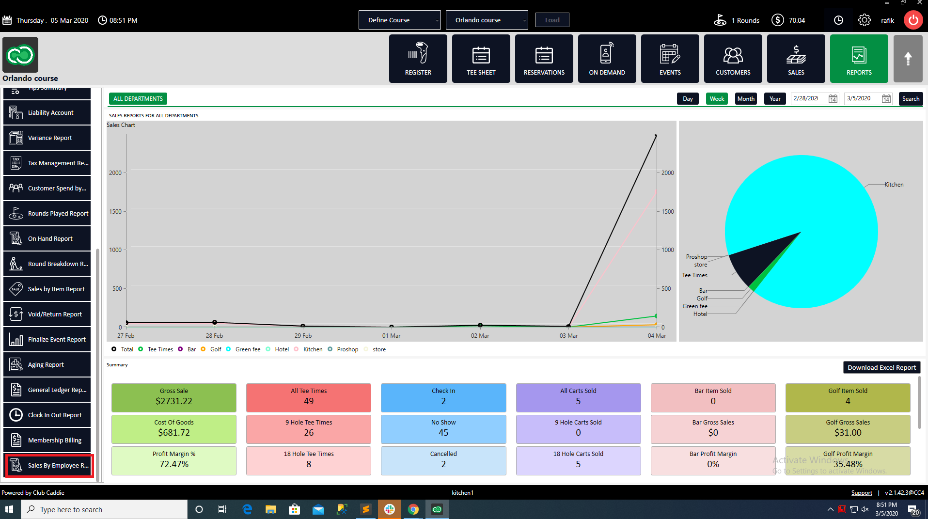Expand the Orlando course dropdown
This screenshot has width=928, height=519.
coord(487,20)
